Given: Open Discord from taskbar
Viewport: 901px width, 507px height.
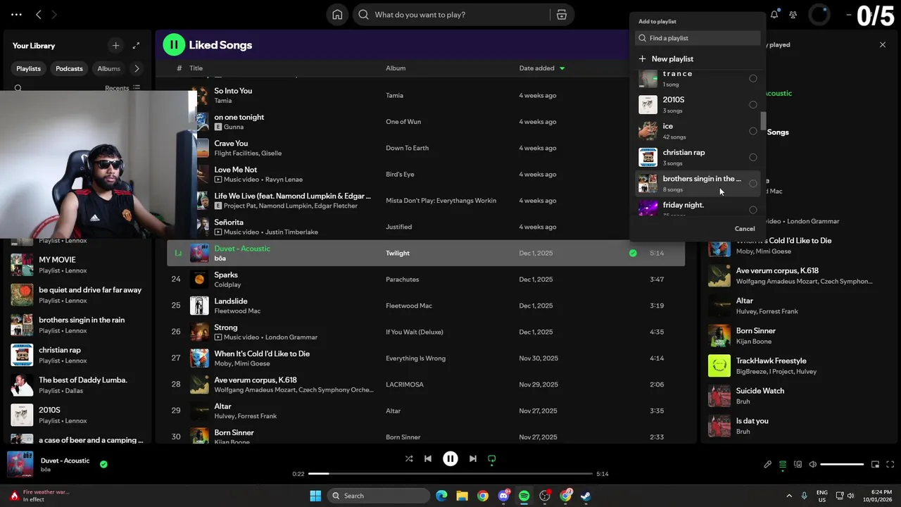Looking at the screenshot, I should coord(504,496).
